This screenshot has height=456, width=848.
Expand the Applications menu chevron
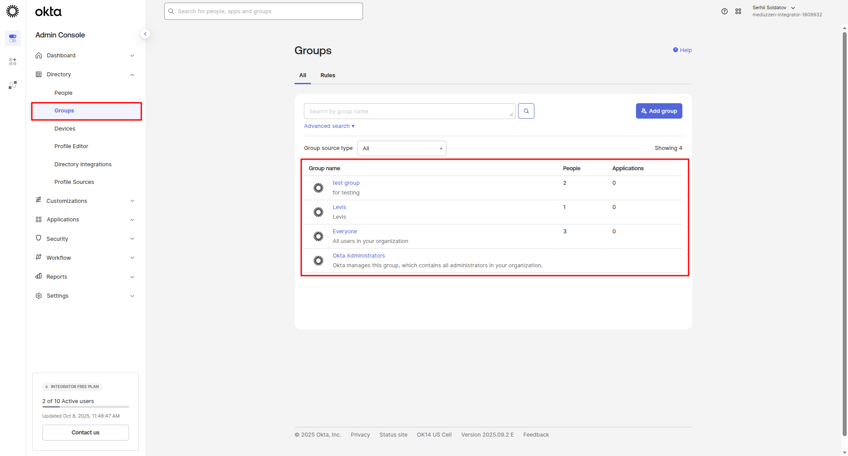click(x=132, y=220)
